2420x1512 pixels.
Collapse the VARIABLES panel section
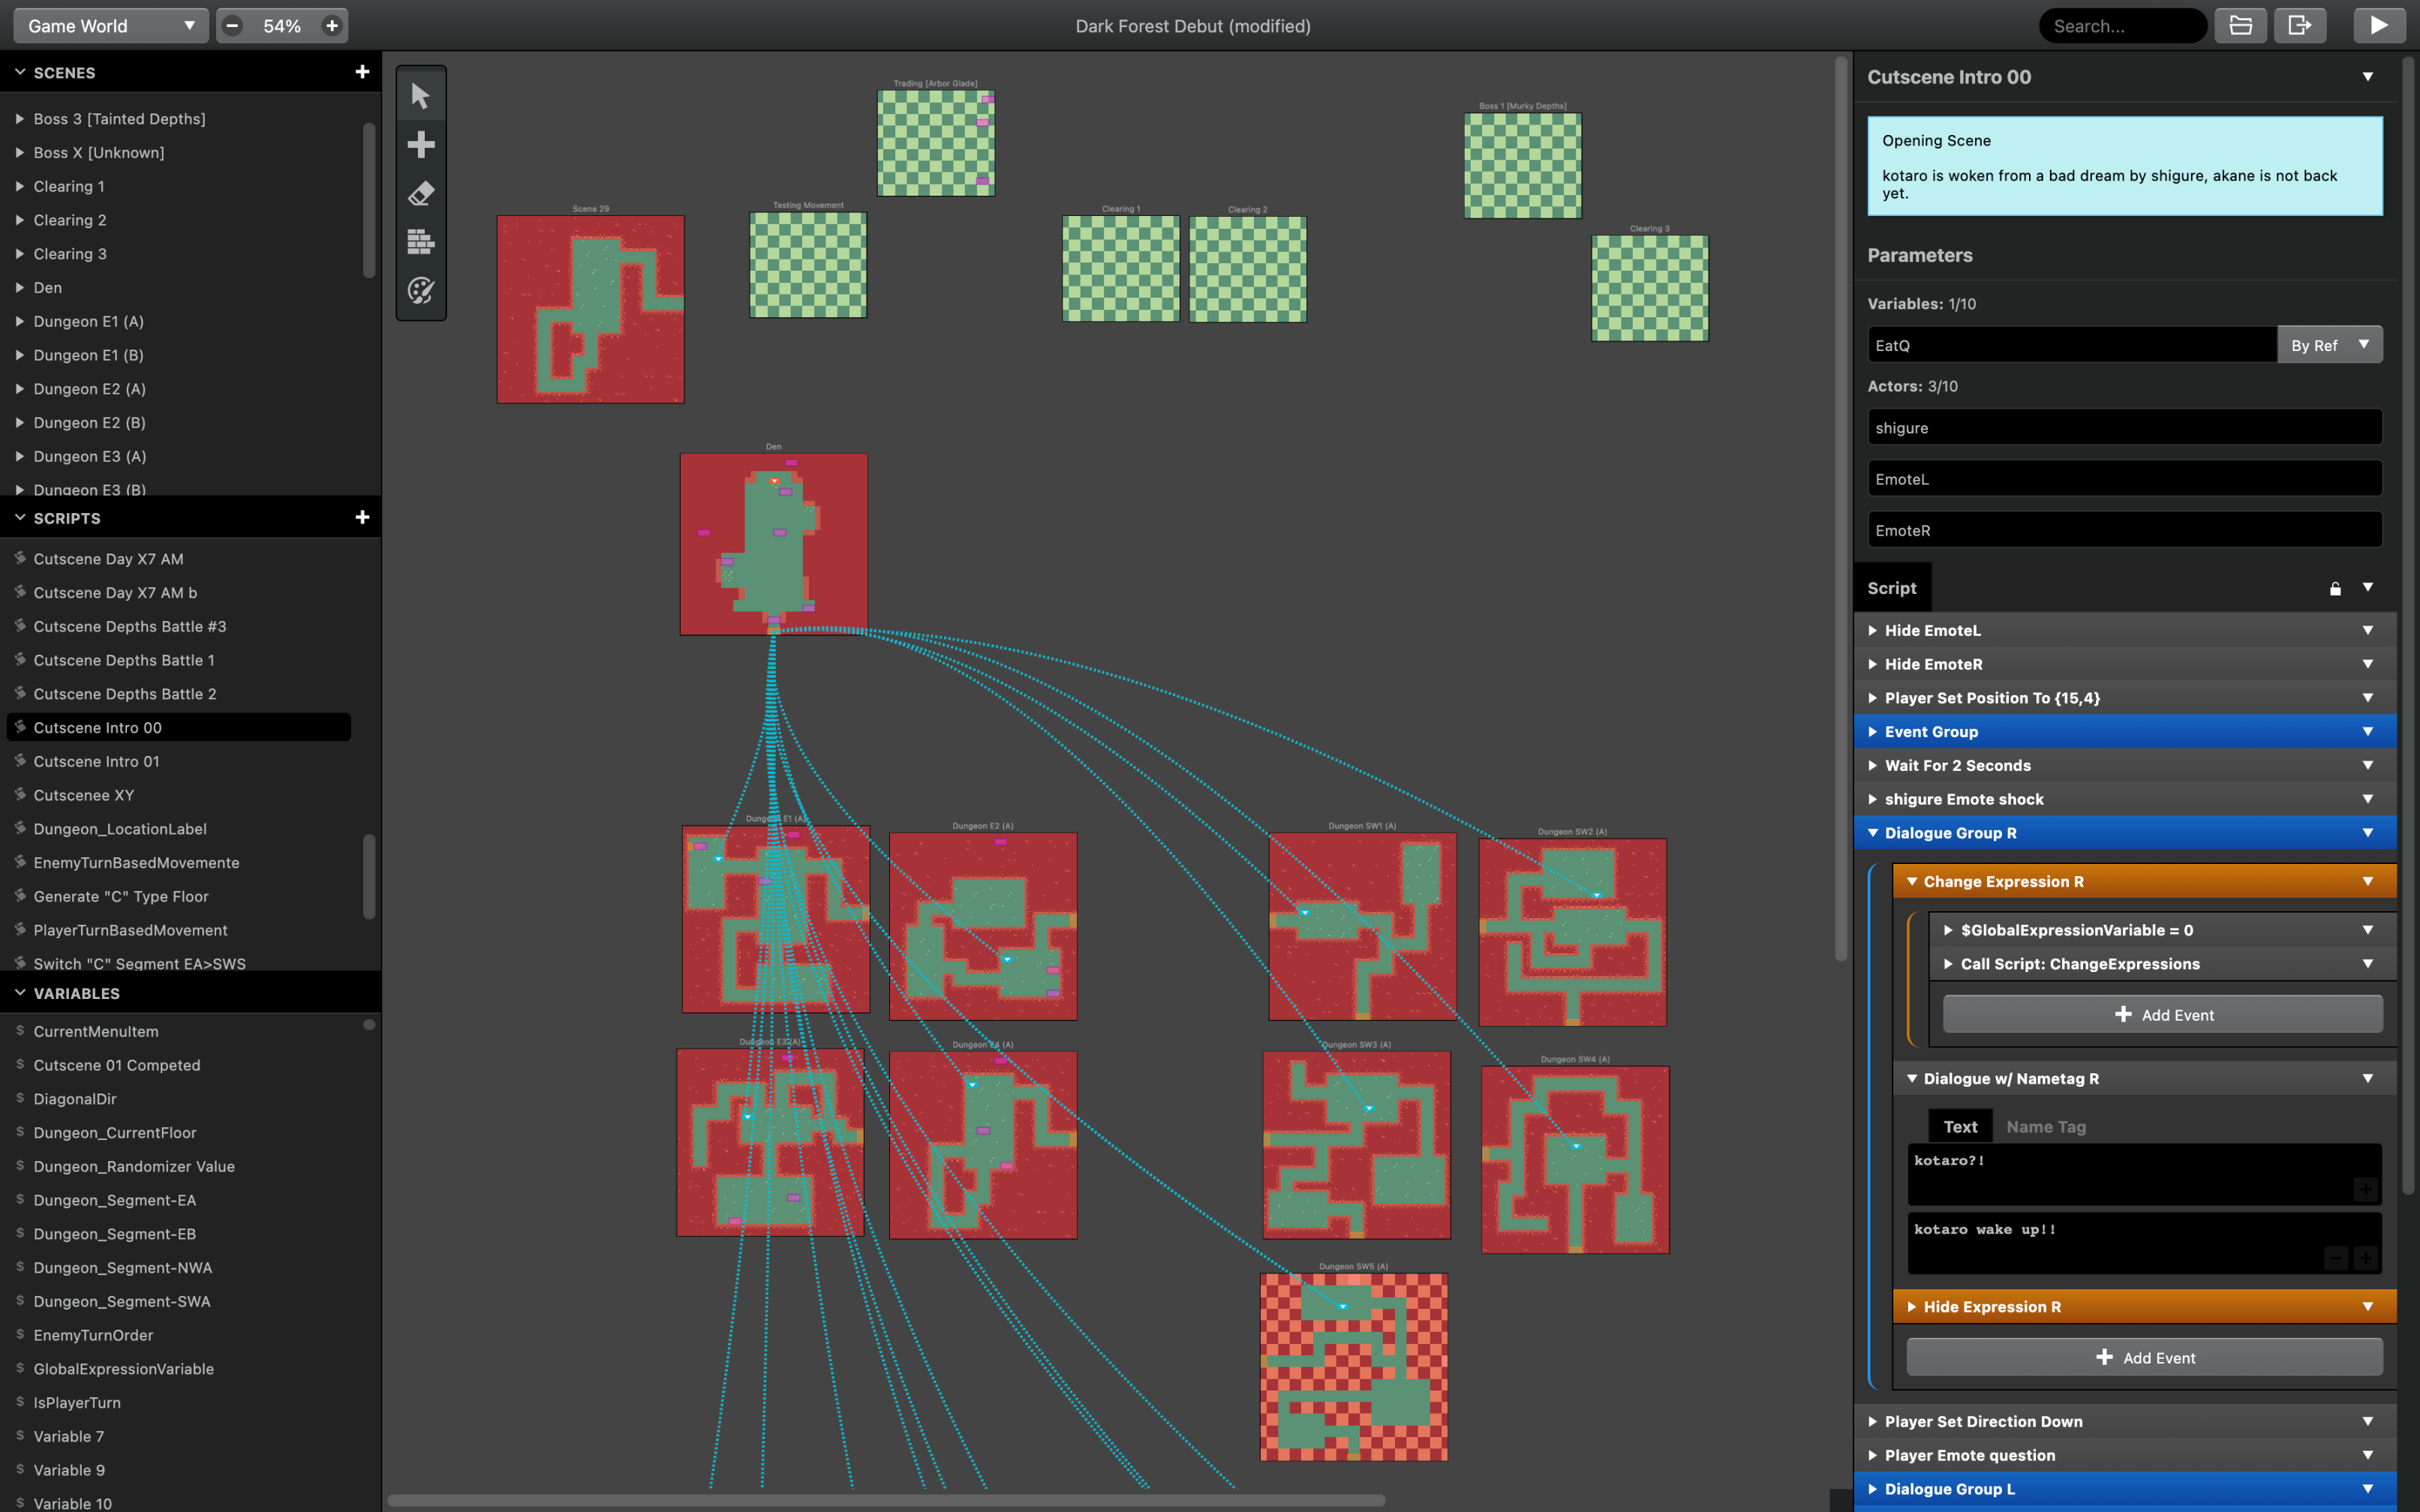click(x=20, y=993)
